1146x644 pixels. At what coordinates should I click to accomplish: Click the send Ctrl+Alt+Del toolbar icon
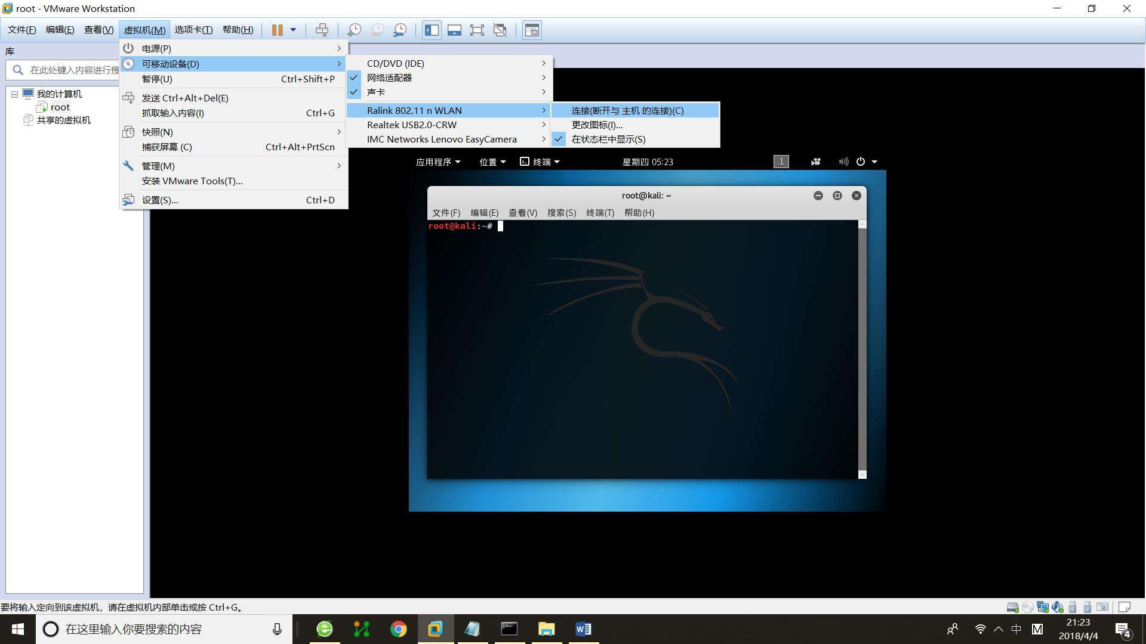[x=322, y=30]
